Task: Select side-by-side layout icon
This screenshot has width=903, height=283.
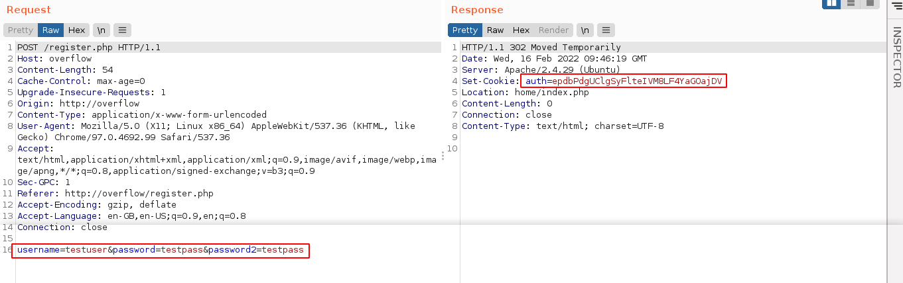Action: pos(831,3)
